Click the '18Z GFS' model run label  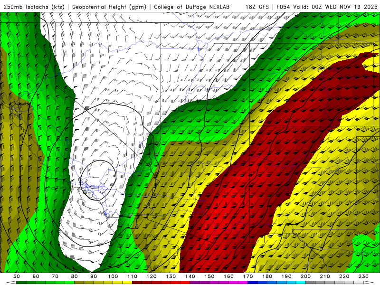[x=257, y=7]
